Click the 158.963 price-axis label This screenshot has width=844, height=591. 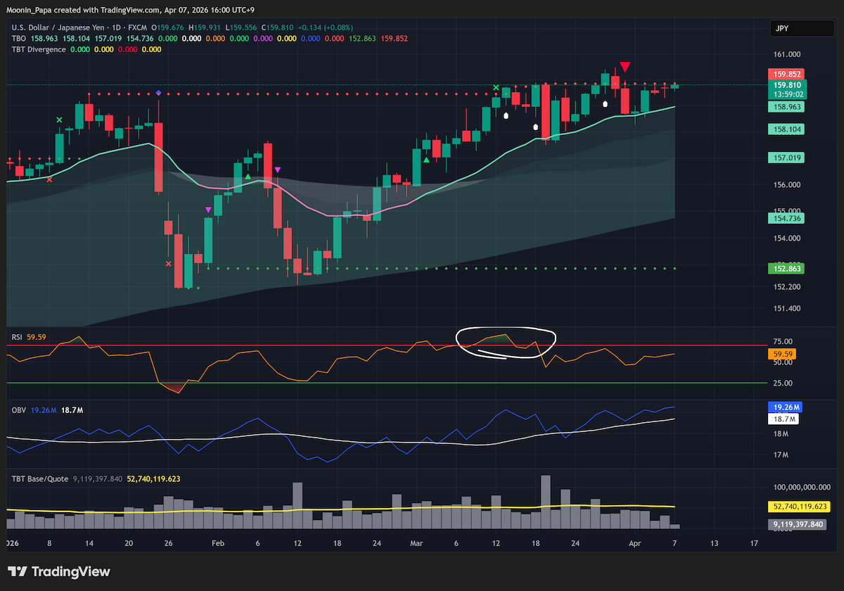pyautogui.click(x=788, y=107)
